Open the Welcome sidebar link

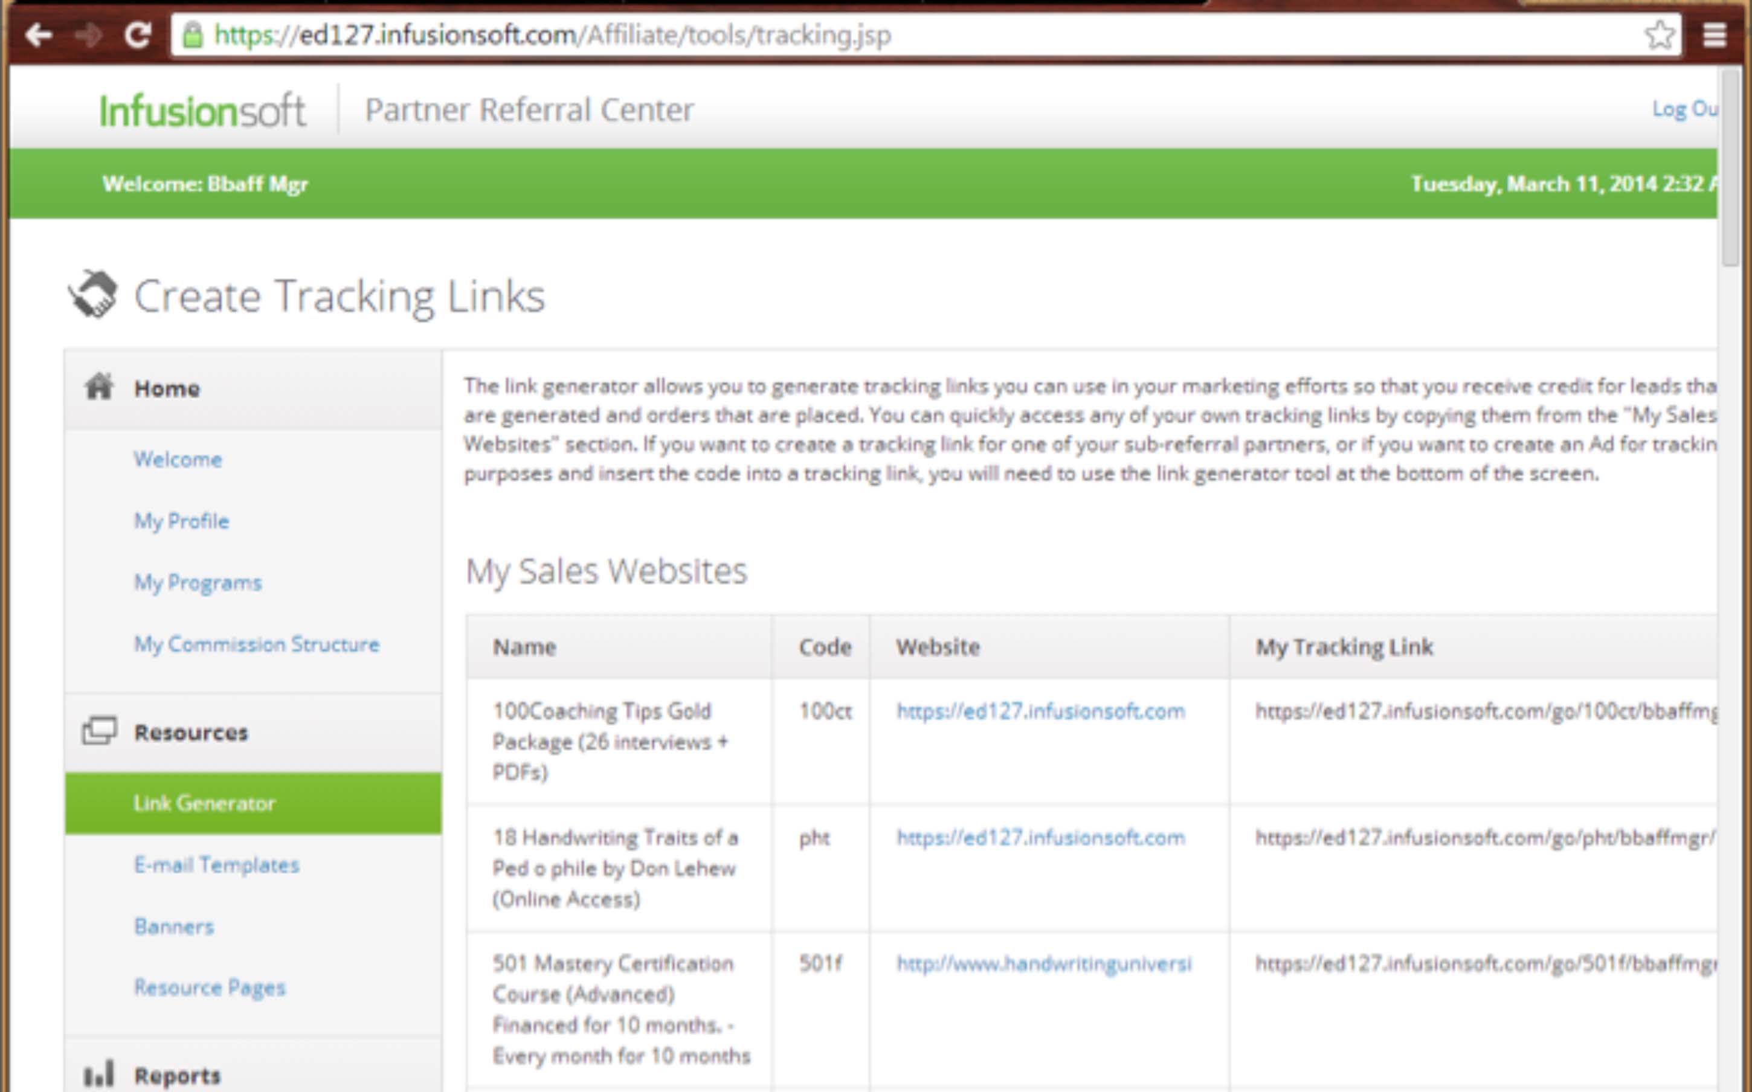pos(178,460)
